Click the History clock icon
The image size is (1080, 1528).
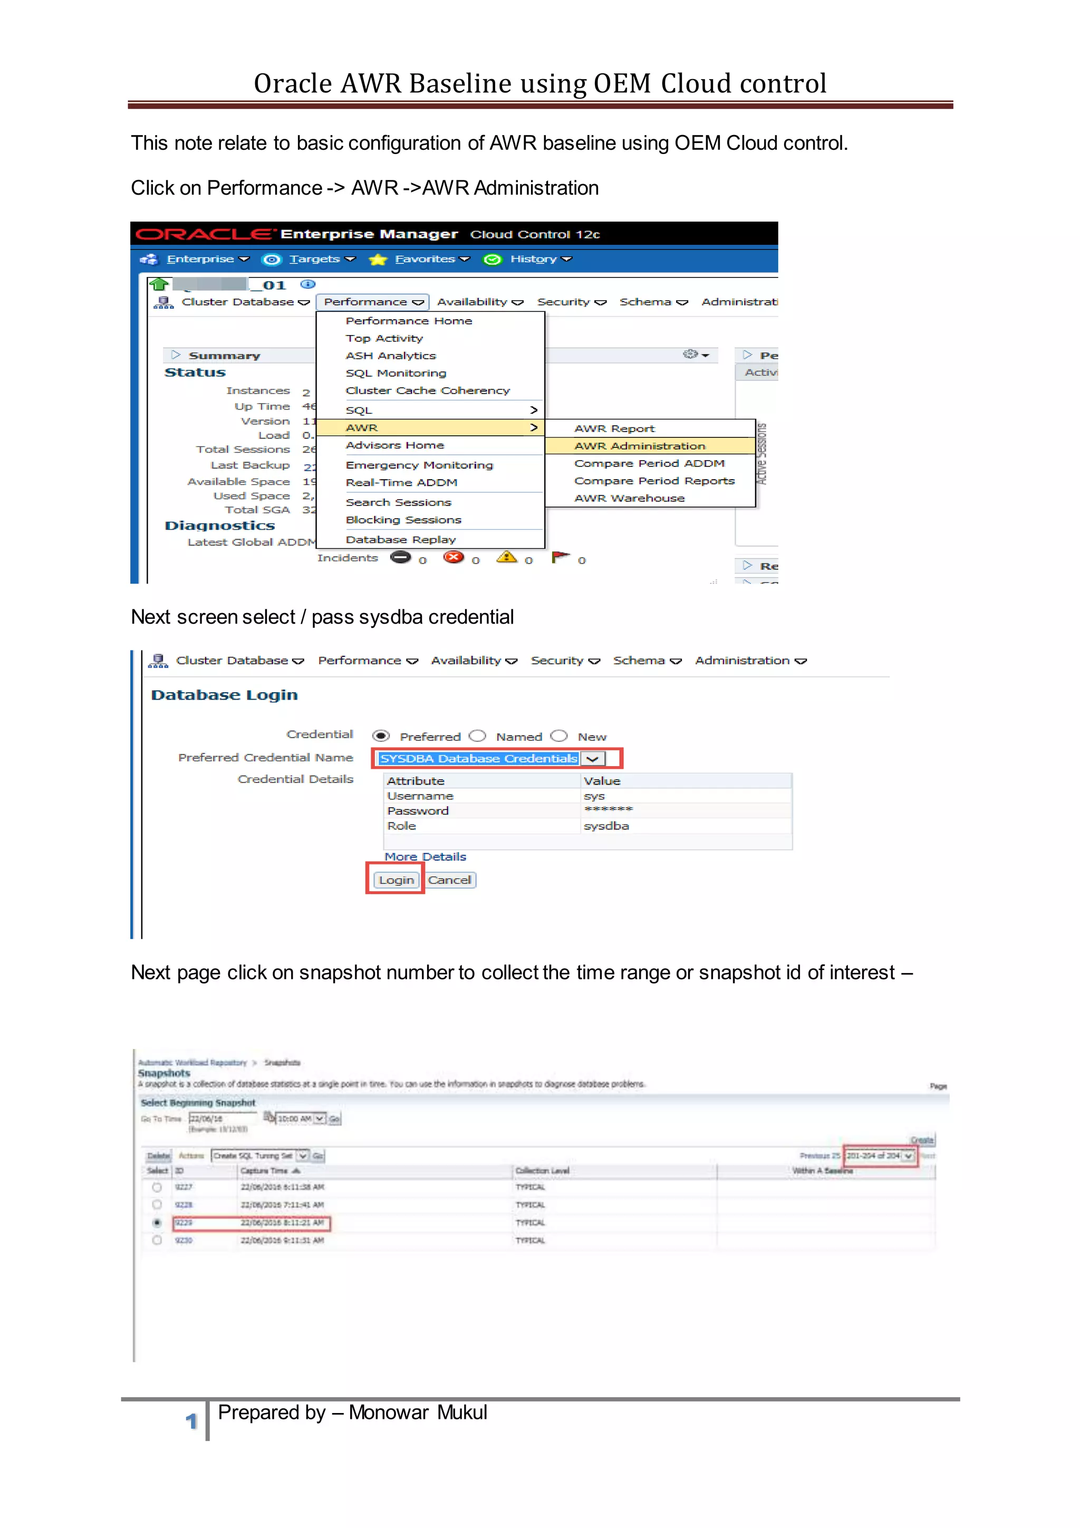pyautogui.click(x=492, y=260)
